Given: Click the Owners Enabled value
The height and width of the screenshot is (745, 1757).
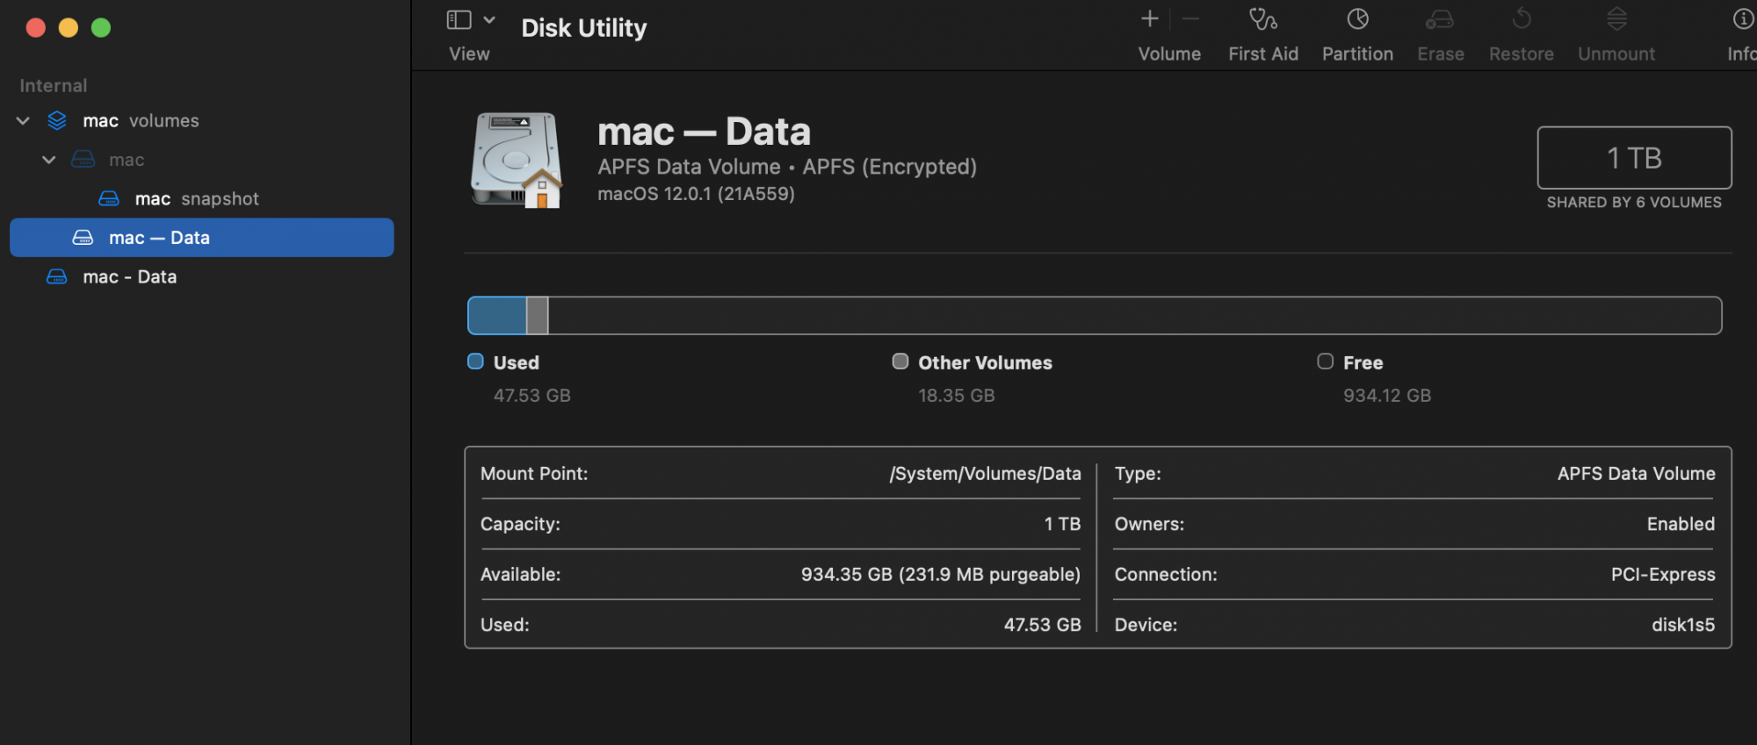Looking at the screenshot, I should [1681, 524].
